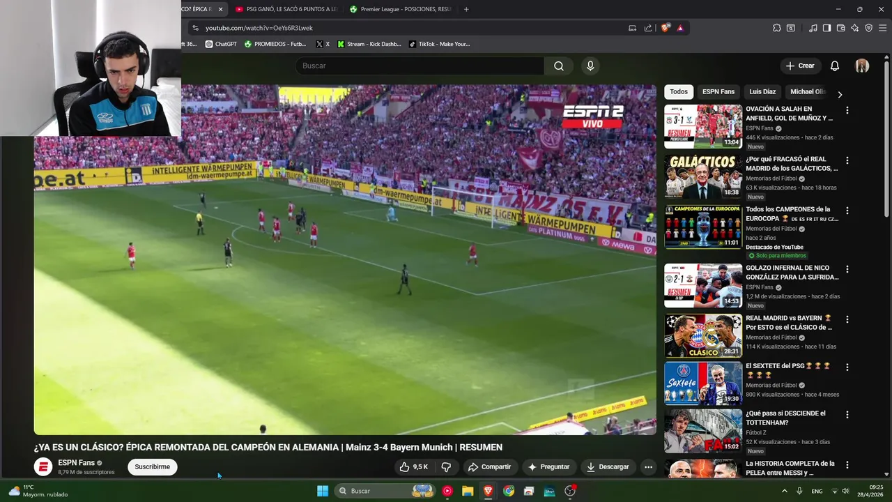Screen dimensions: 892x502
Task: Click the browser address bar URL
Action: point(259,28)
